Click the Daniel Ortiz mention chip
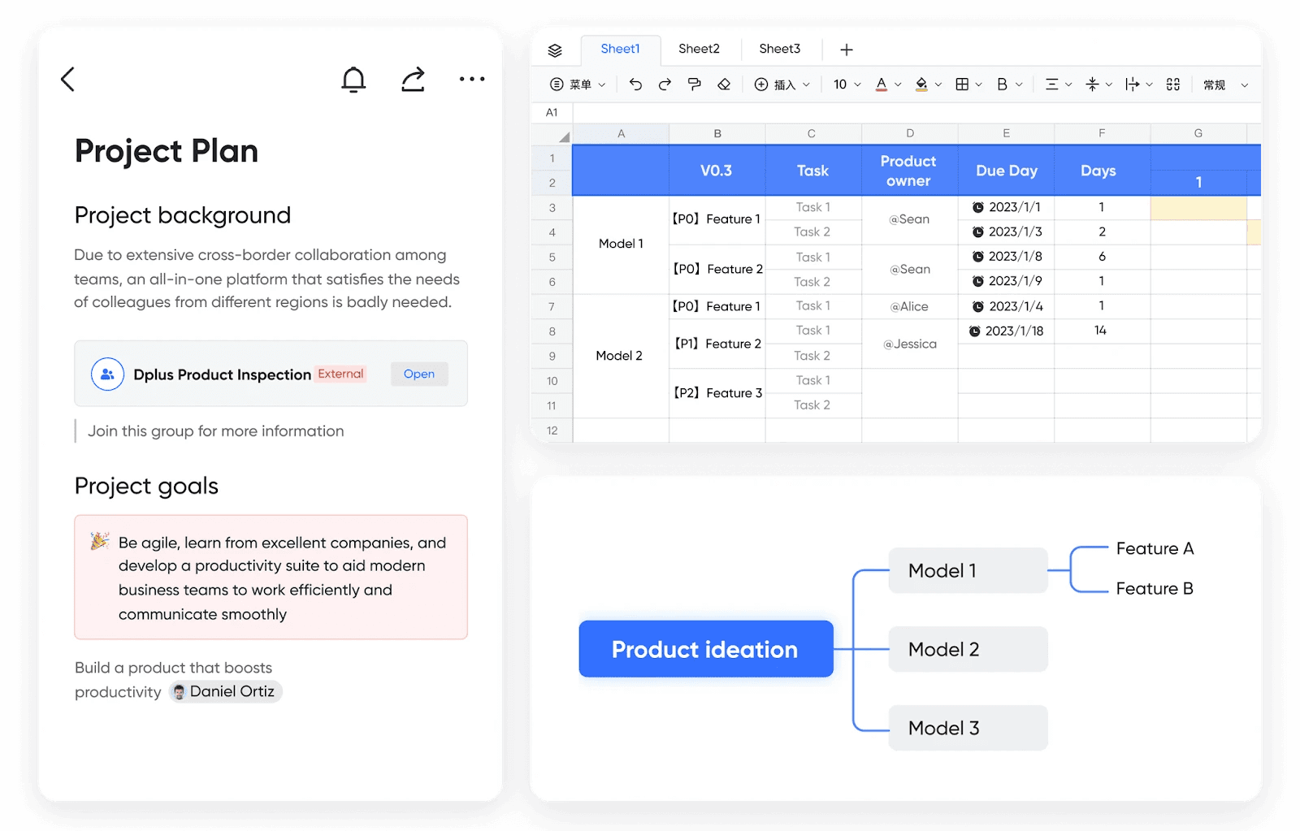Viewport: 1300px width, 831px height. [x=225, y=691]
